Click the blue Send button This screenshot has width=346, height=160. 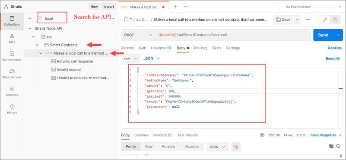click(x=323, y=35)
